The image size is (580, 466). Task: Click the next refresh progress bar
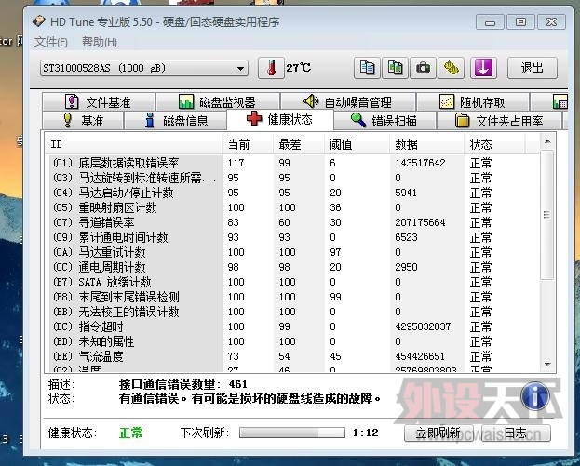[x=291, y=433]
